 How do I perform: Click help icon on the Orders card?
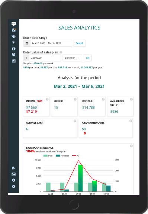tap(75, 99)
